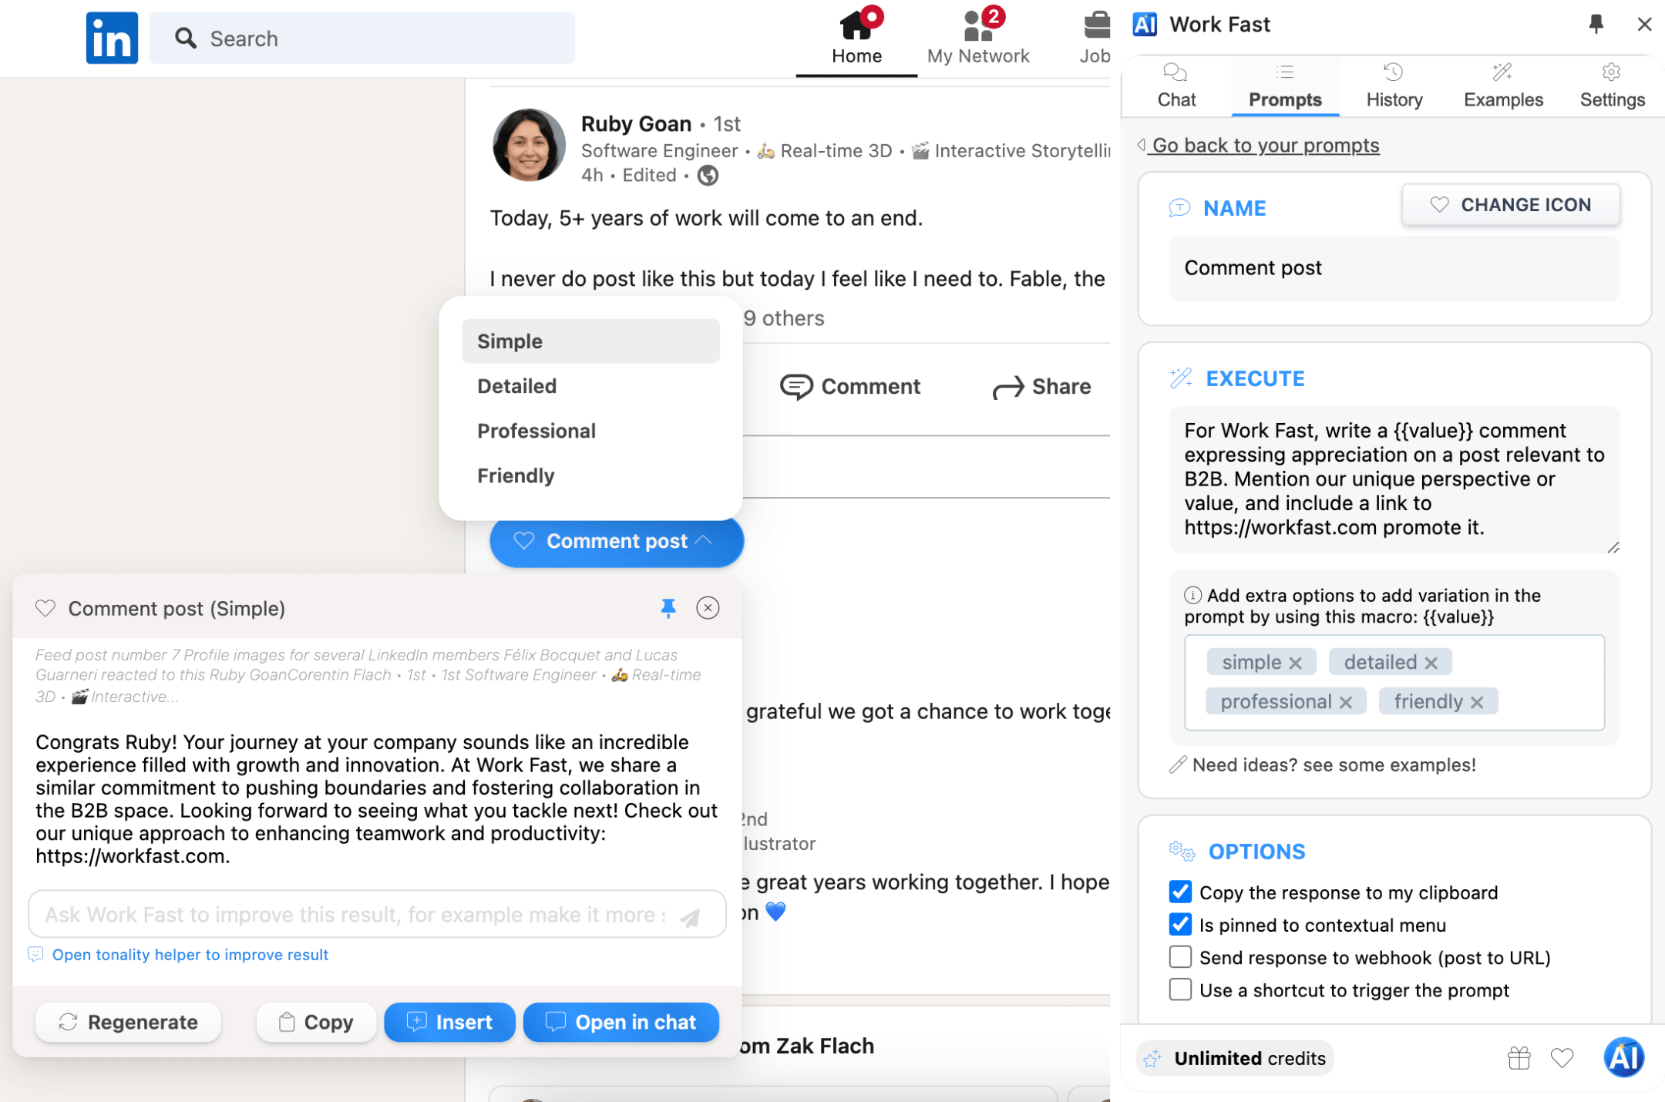Select the Simple option in dropdown menu
Viewport: 1665px width, 1102px height.
(x=590, y=341)
